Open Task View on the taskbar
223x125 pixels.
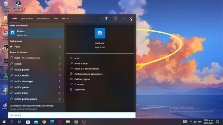20,122
